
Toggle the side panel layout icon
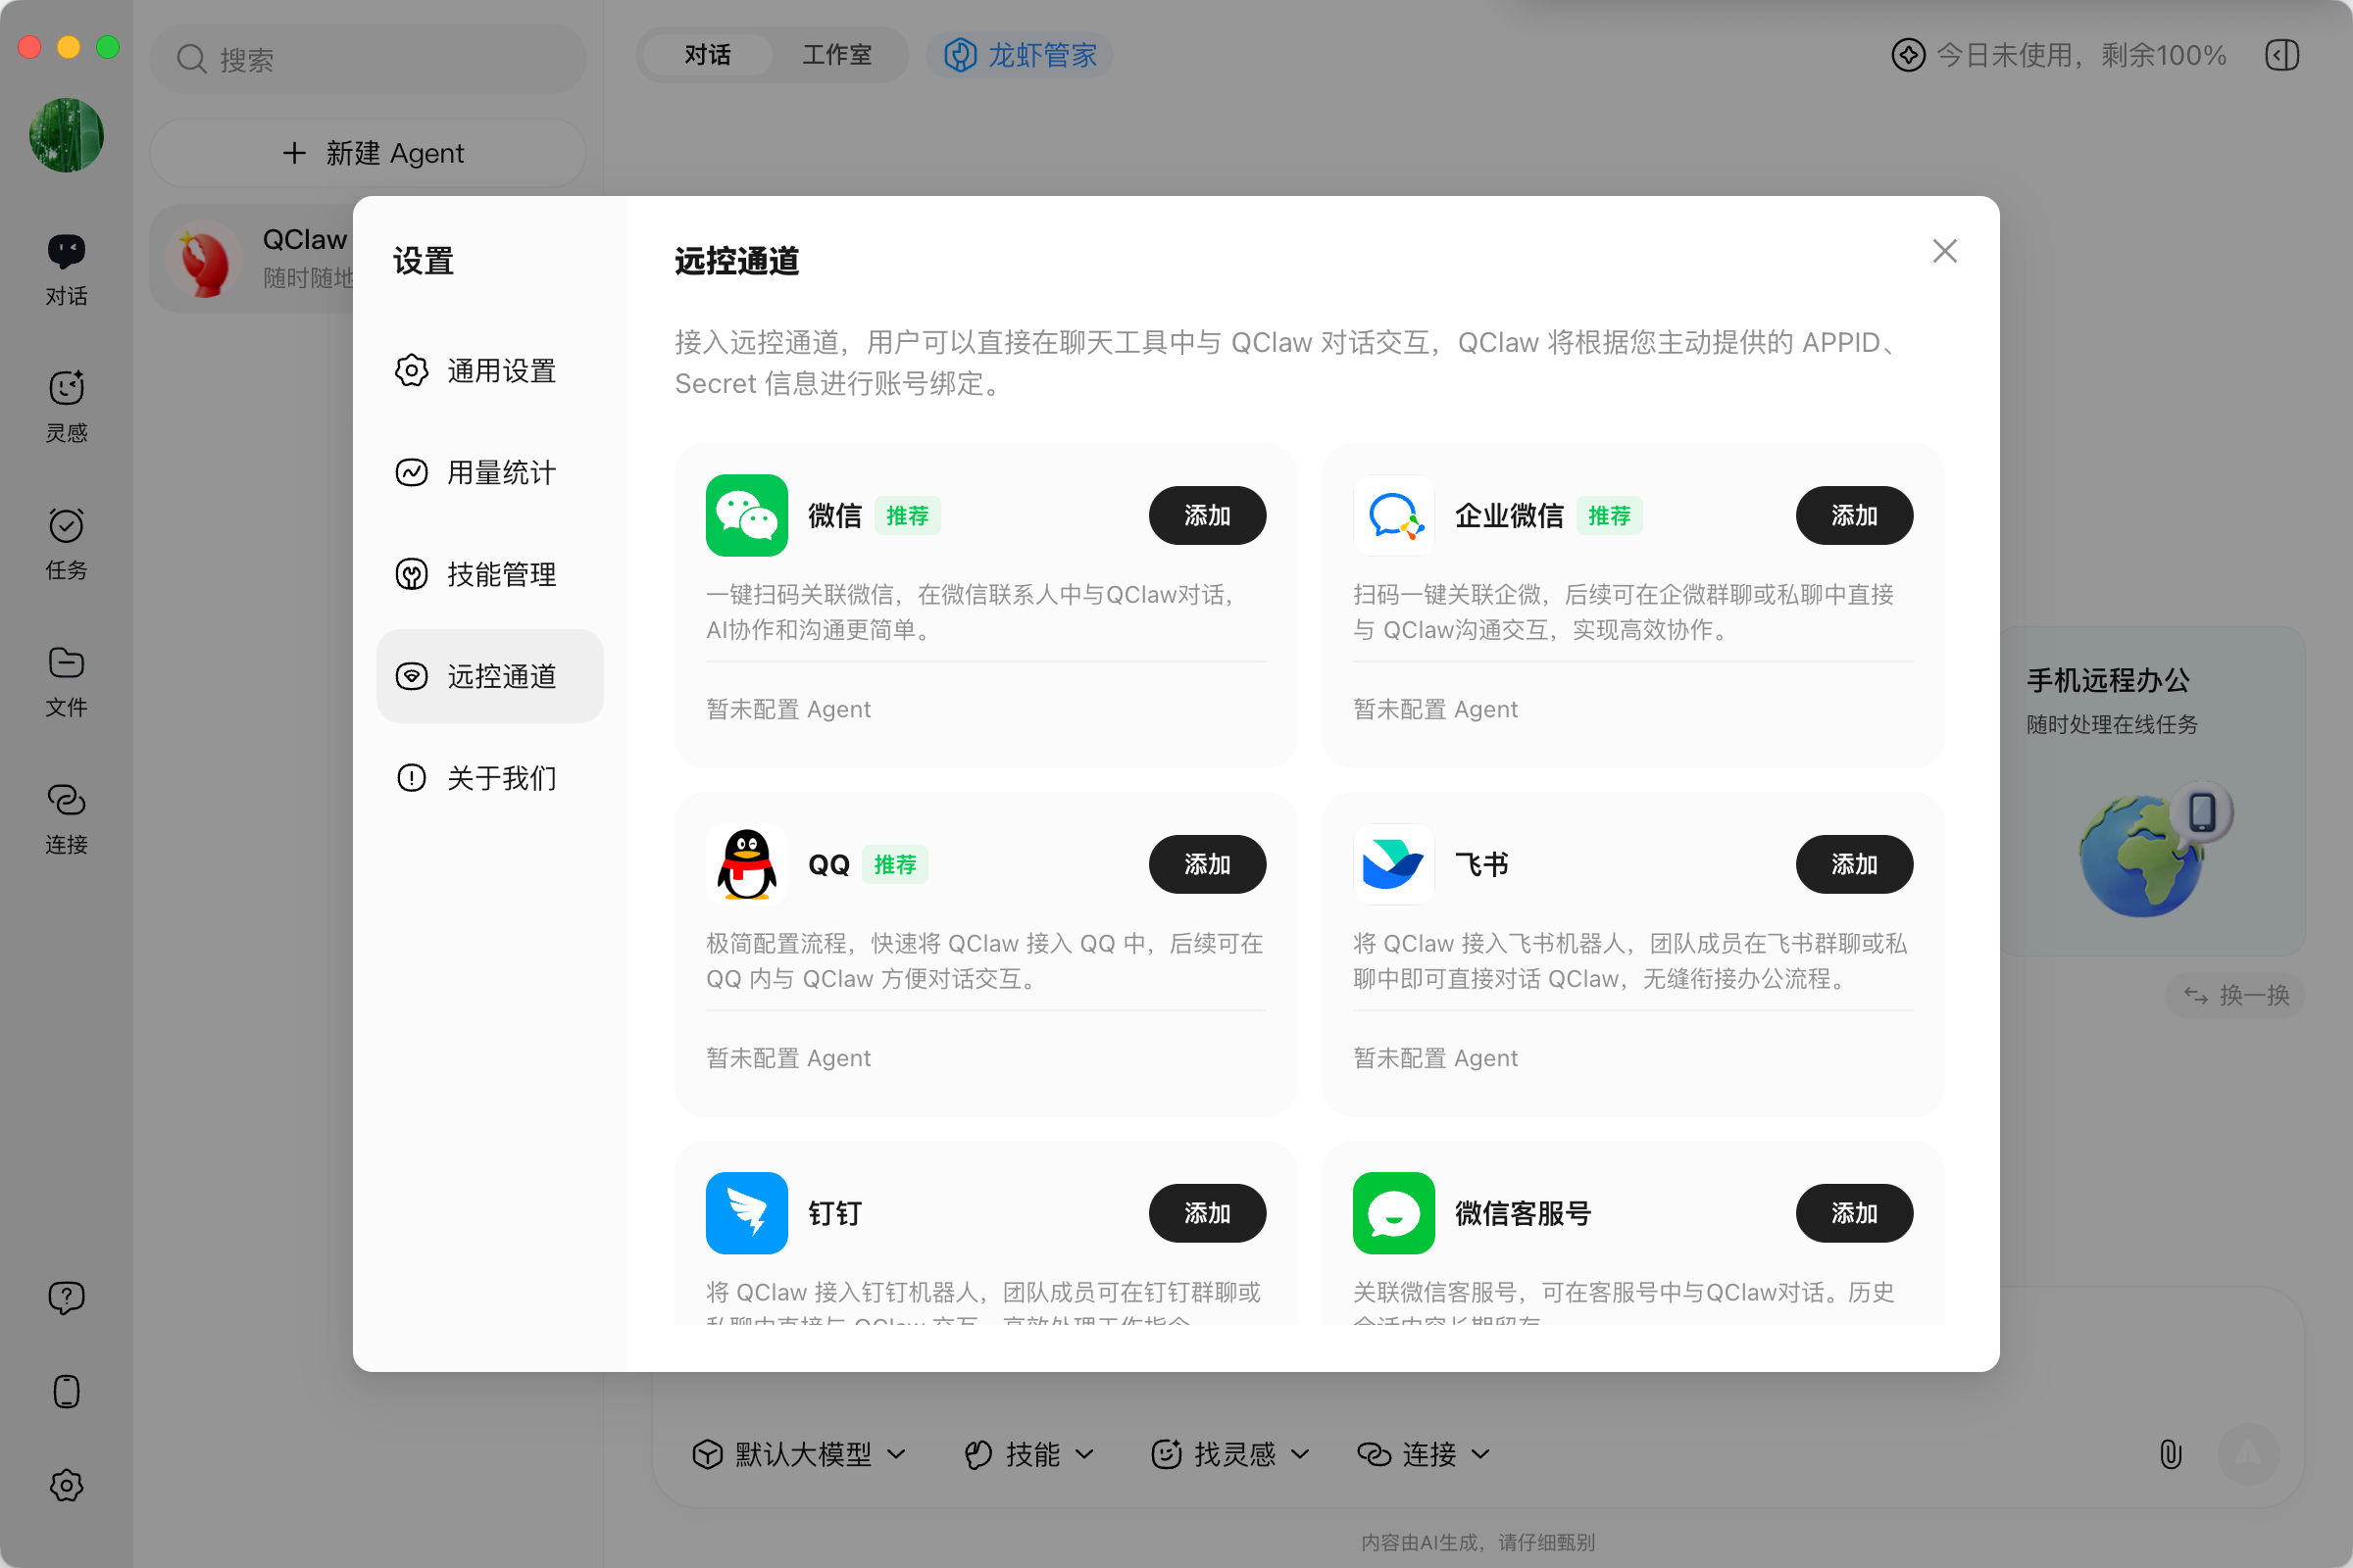[2282, 55]
